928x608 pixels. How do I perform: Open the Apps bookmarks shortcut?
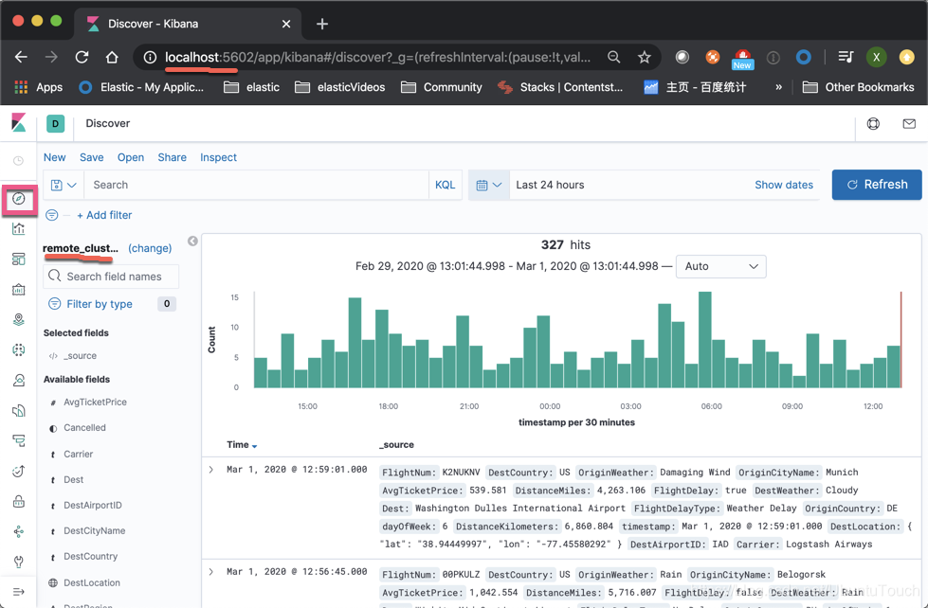pyautogui.click(x=39, y=87)
